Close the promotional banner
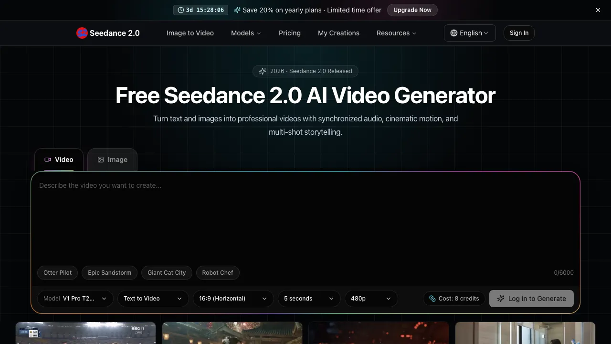The image size is (611, 344). 598,10
